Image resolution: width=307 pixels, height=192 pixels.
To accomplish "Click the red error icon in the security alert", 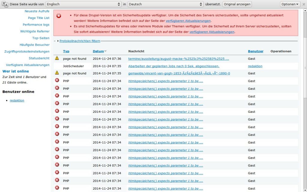I will point(59,16).
